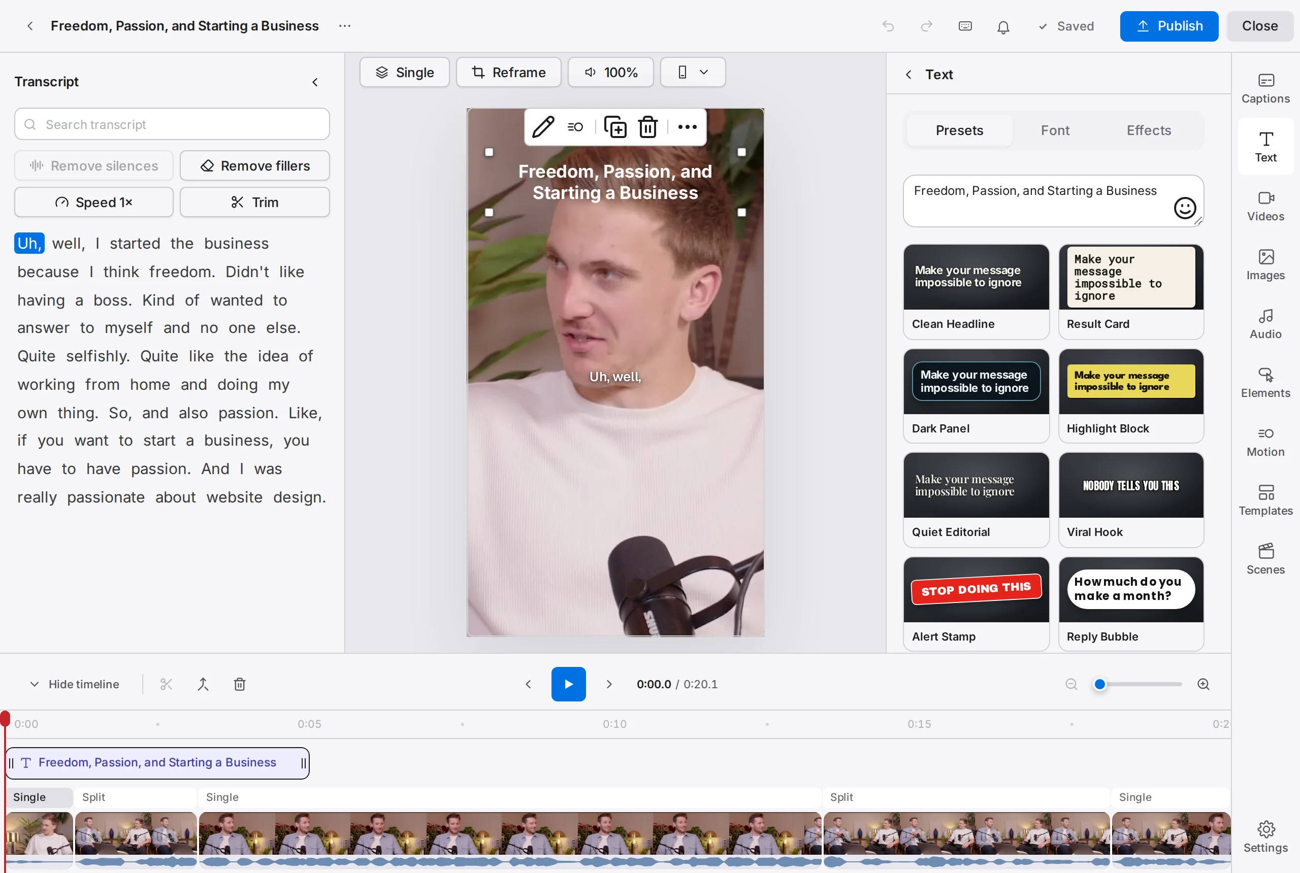Click the split scissors icon in timeline toolbar
This screenshot has width=1300, height=873.
pyautogui.click(x=166, y=684)
